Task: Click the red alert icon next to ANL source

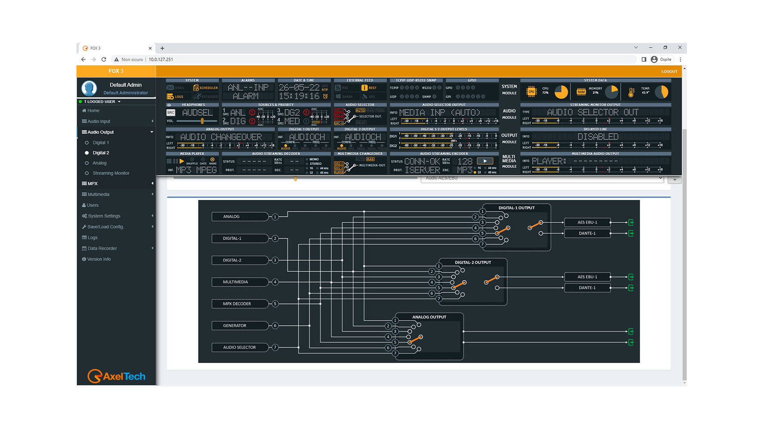Action: [252, 113]
